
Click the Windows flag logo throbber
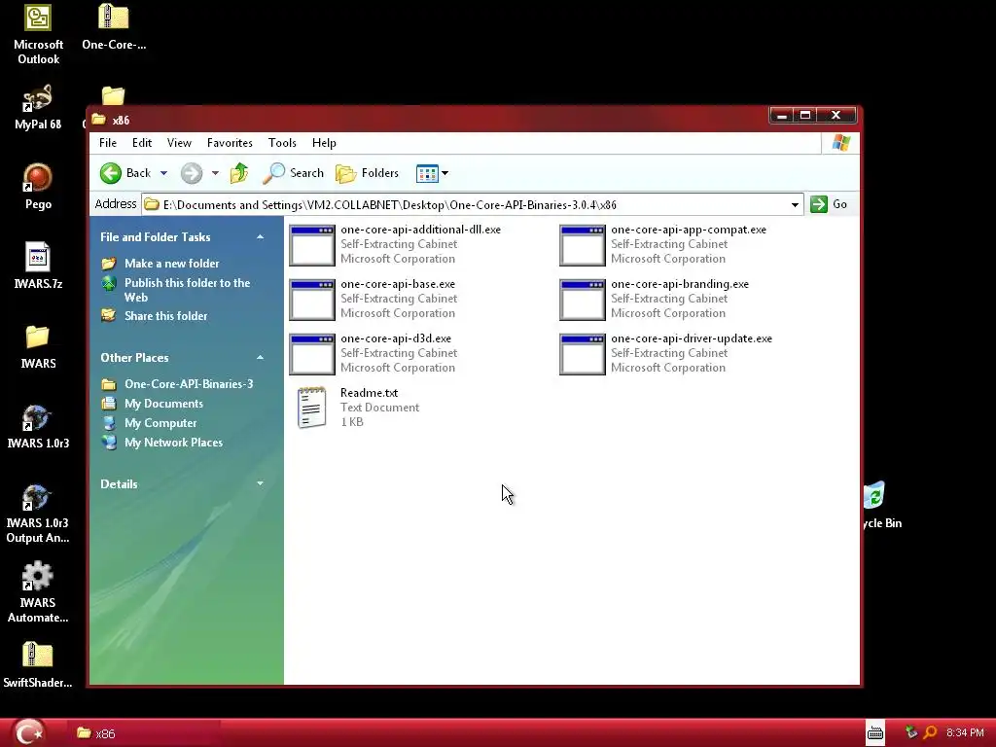841,143
